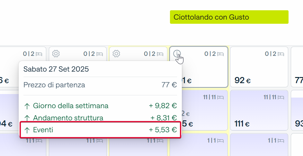303x156 pixels.
Task: Select the Andamento struttura row
Action: tap(100, 118)
